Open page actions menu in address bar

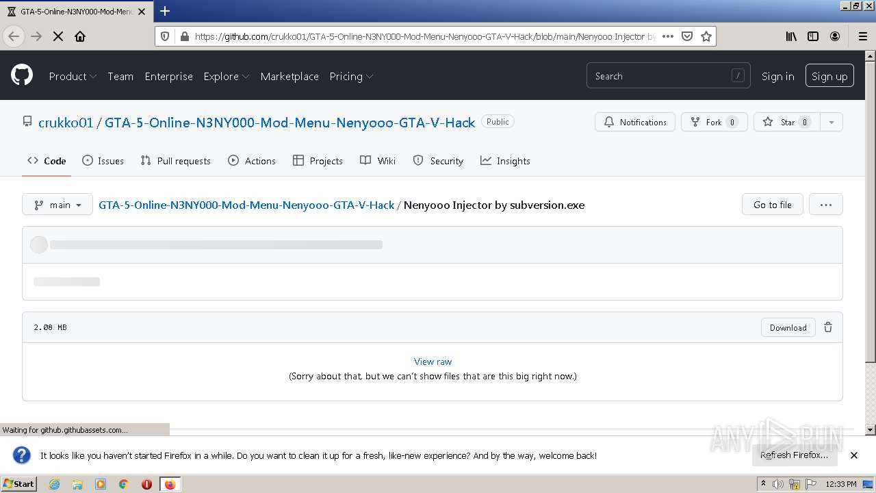click(x=668, y=36)
